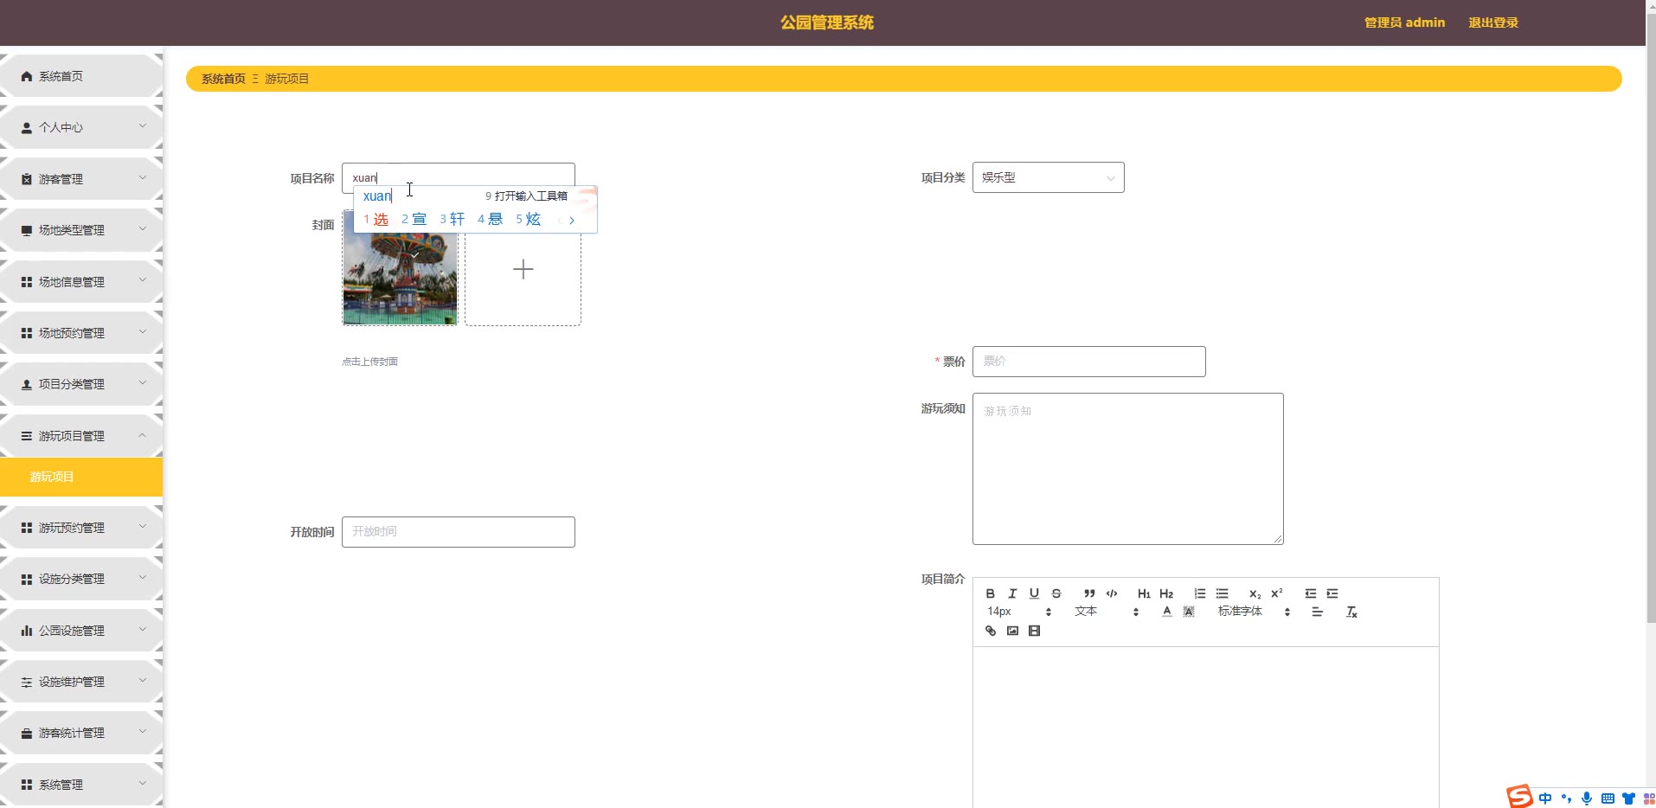The width and height of the screenshot is (1656, 808).
Task: Click 打开输入工具箱 in the IME popup
Action: [x=526, y=196]
